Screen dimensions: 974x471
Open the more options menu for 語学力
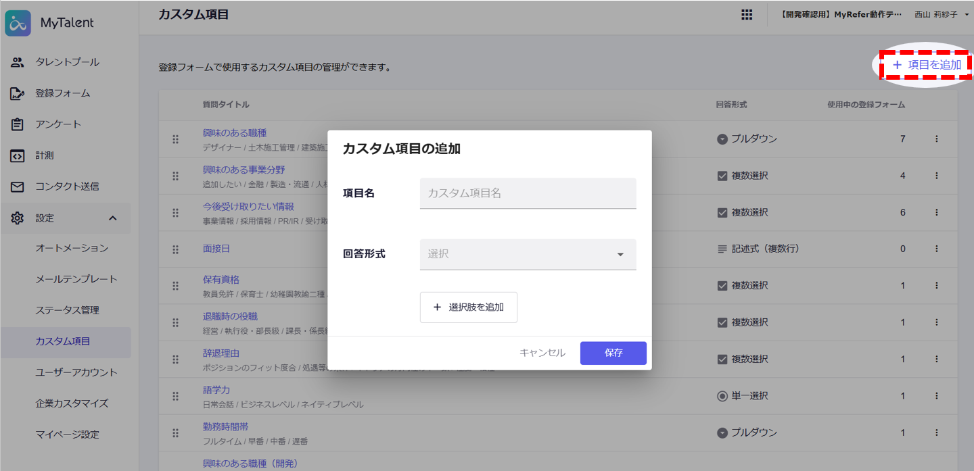pos(937,396)
